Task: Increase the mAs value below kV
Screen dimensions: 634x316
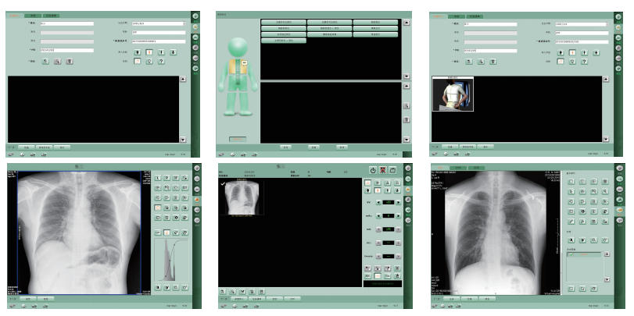Action: [x=398, y=216]
